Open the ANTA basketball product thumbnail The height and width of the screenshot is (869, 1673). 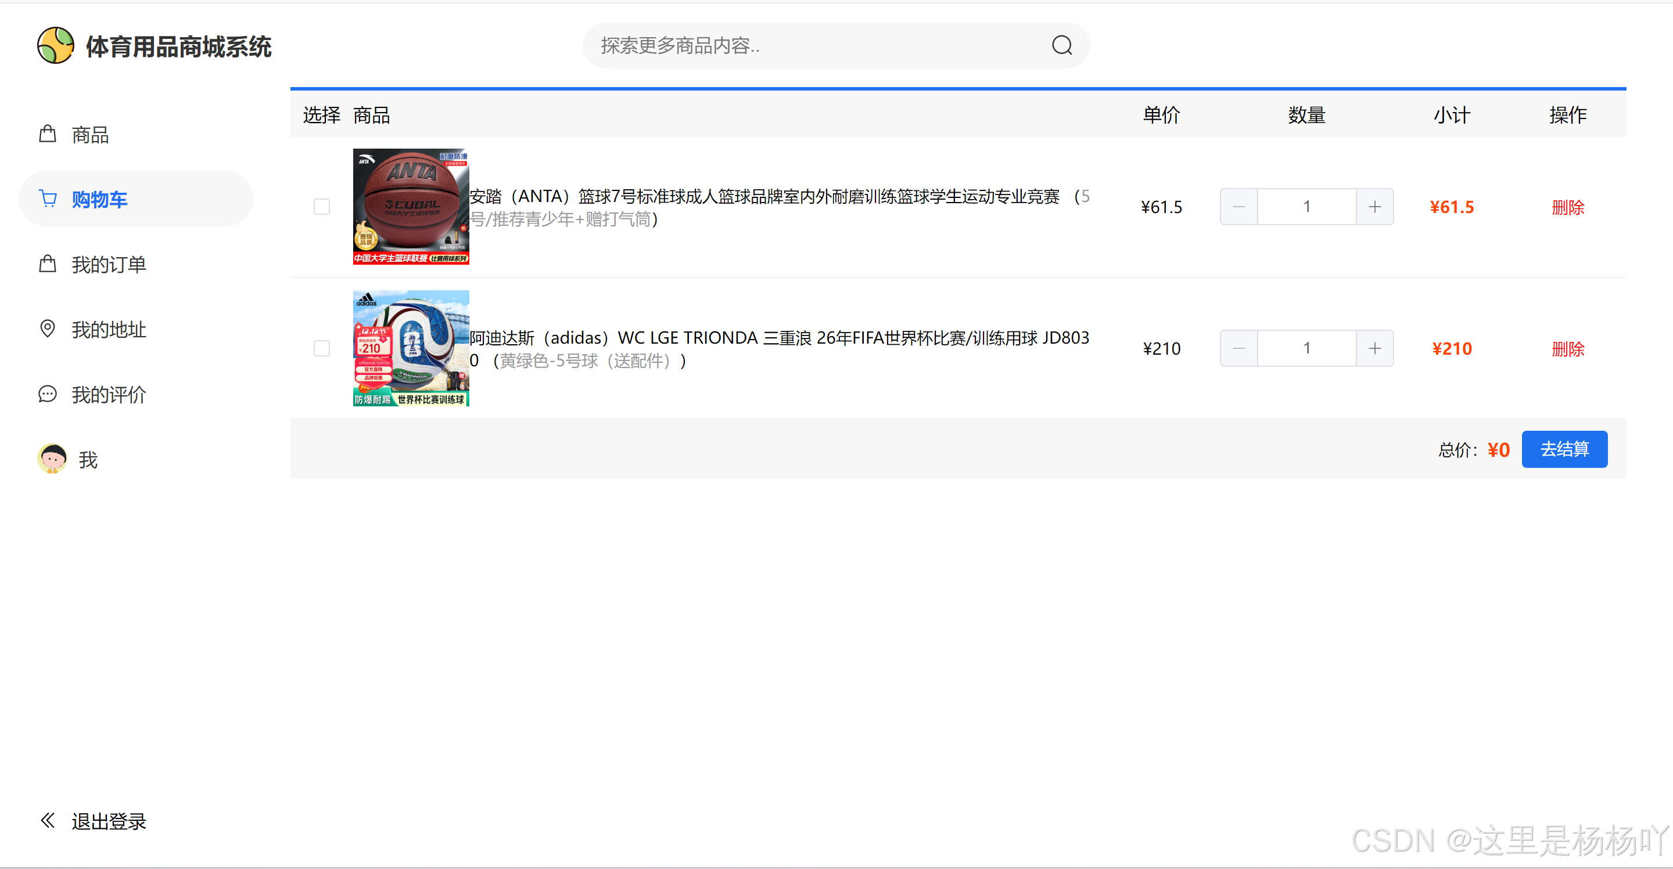[411, 207]
